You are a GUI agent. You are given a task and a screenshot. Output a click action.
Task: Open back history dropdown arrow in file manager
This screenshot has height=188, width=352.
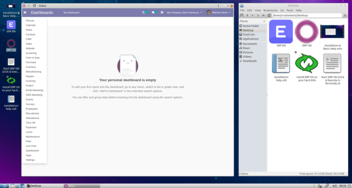pyautogui.click(x=253, y=16)
